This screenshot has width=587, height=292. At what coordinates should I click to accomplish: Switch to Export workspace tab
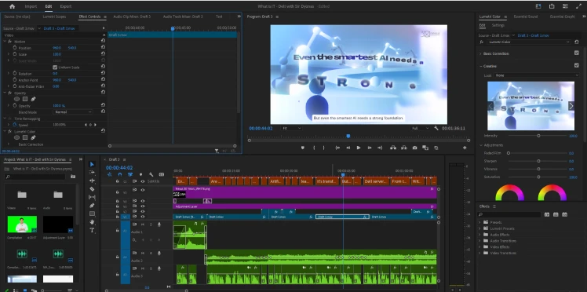point(66,6)
